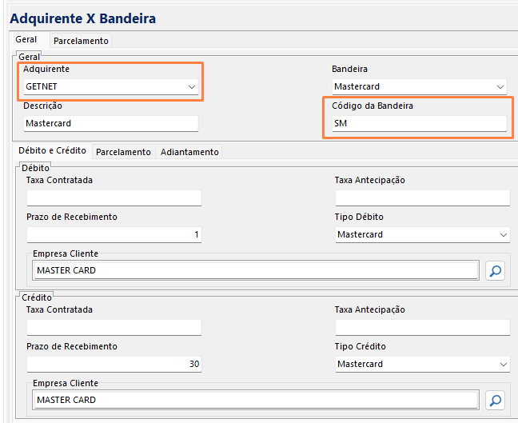This screenshot has height=423, width=518.
Task: Click Crédito Taxa Contratada field
Action: click(114, 328)
